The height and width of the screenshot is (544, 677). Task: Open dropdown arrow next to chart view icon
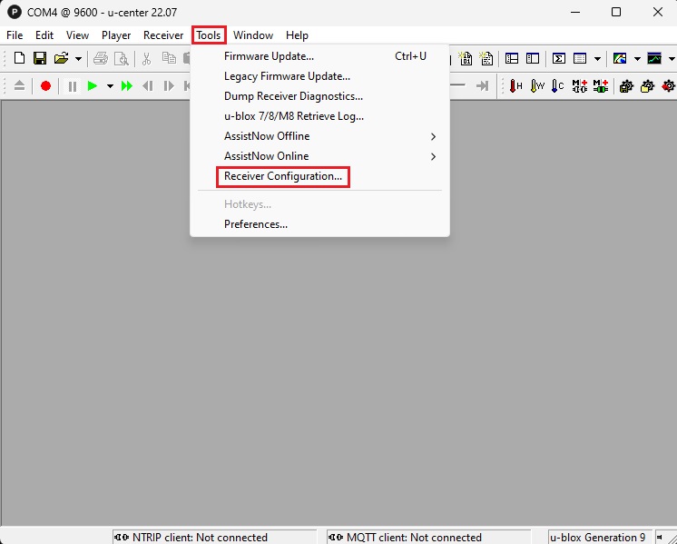pos(672,59)
